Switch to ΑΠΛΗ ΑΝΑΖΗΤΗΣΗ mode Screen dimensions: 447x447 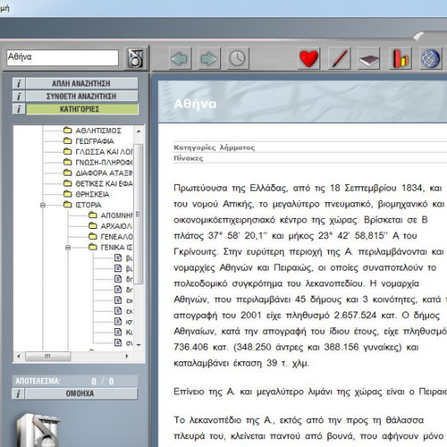81,83
